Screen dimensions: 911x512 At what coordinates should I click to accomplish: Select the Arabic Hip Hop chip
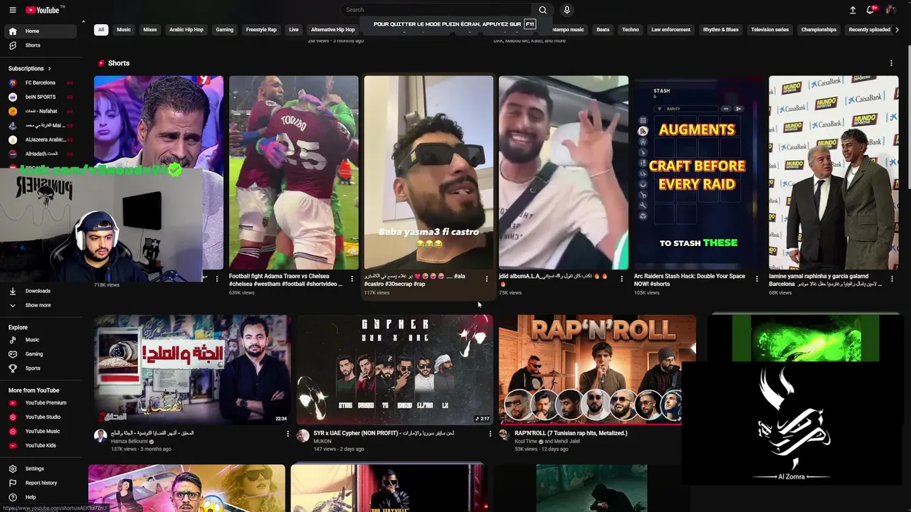[186, 30]
